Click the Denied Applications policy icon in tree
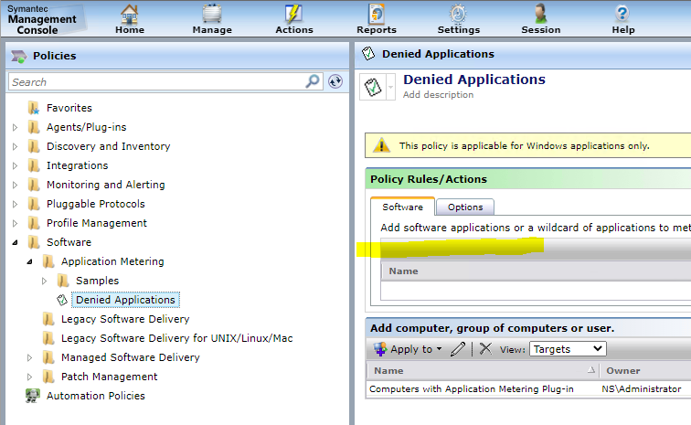 point(62,300)
